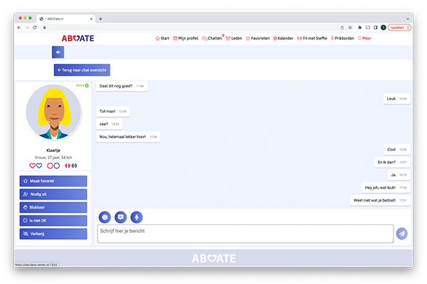
Task: Toggle browser side panel icon
Action: pyautogui.click(x=375, y=28)
